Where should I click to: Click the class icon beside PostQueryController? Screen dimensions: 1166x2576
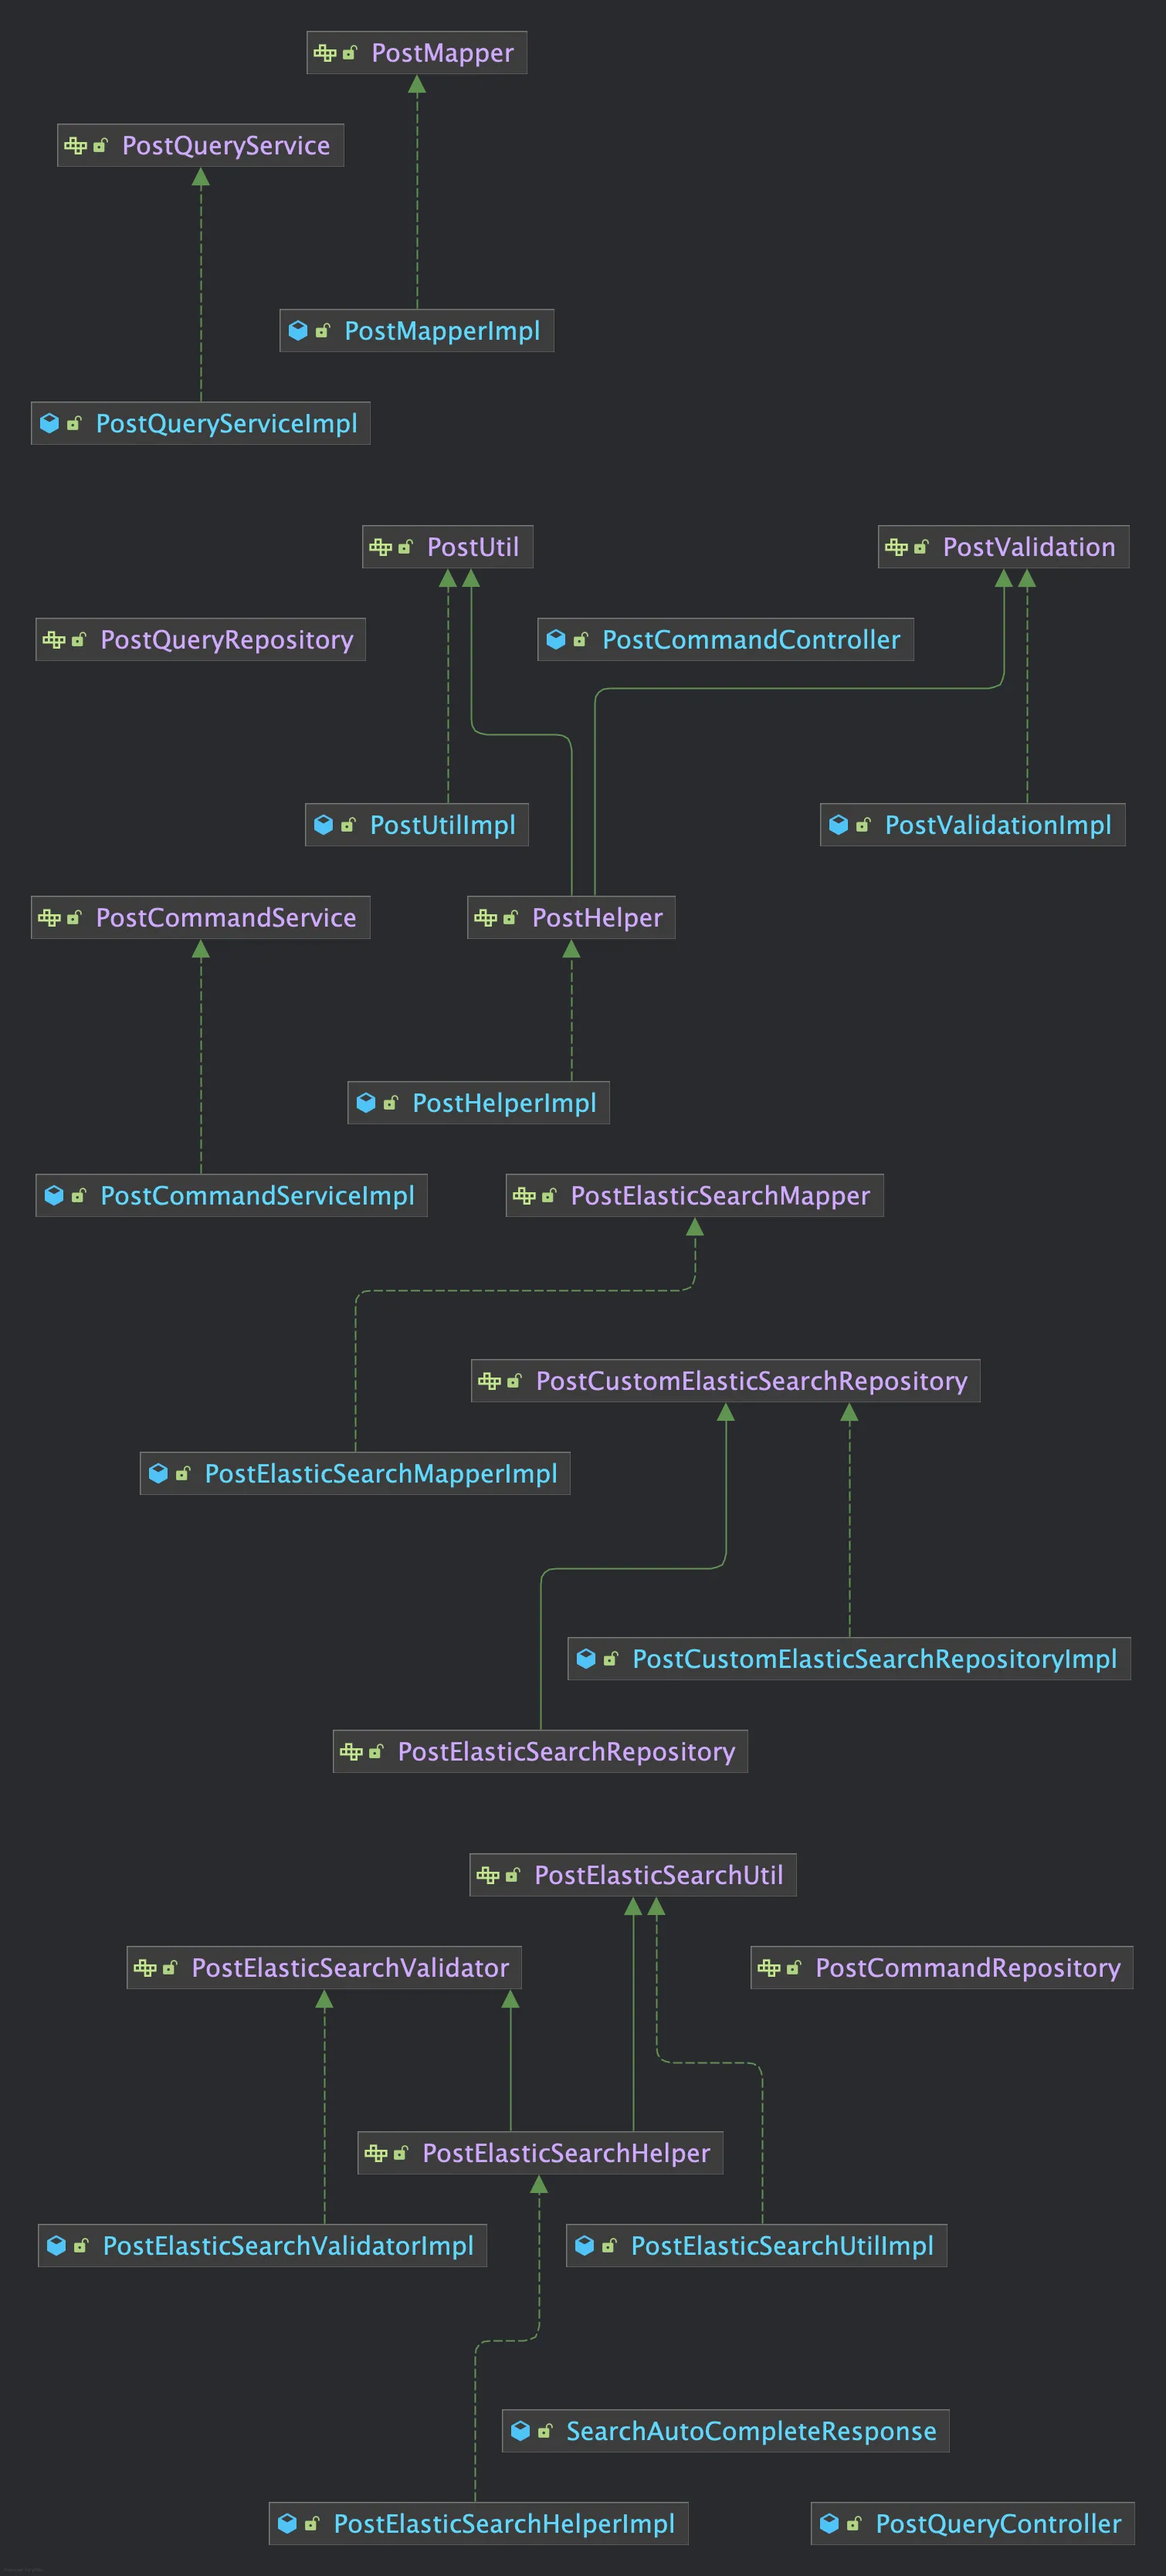tap(829, 2525)
